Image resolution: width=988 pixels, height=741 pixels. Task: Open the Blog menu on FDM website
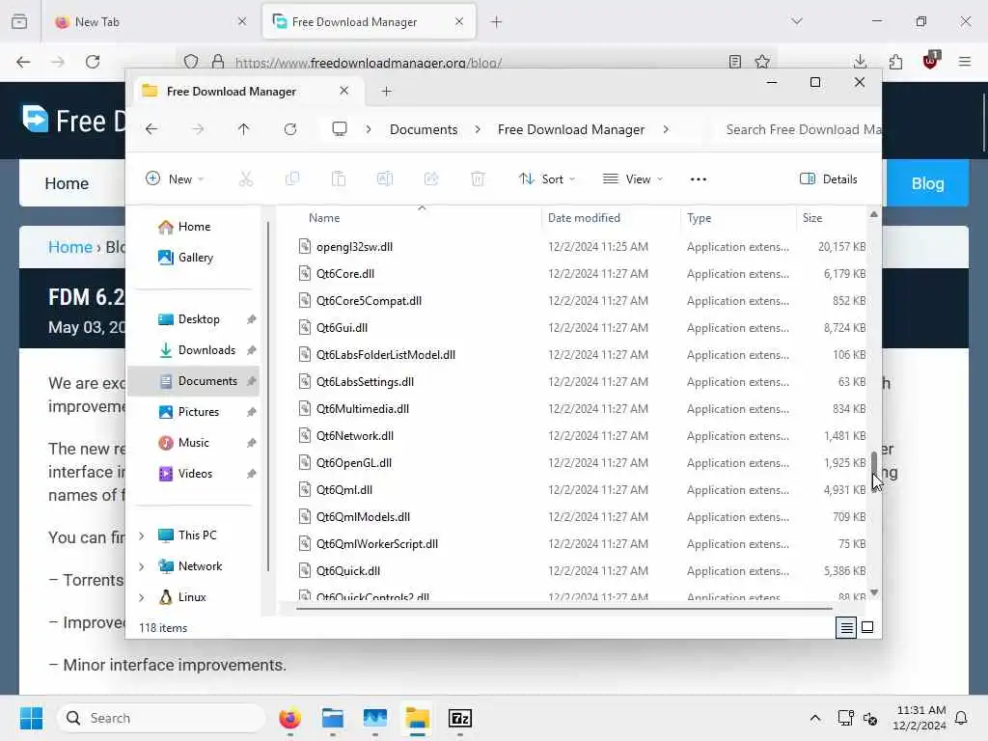927,183
